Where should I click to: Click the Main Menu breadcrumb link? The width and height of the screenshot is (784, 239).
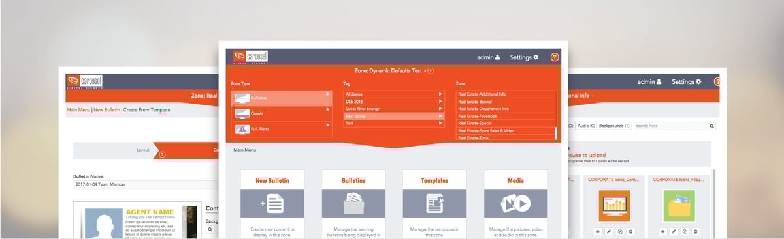coord(78,110)
